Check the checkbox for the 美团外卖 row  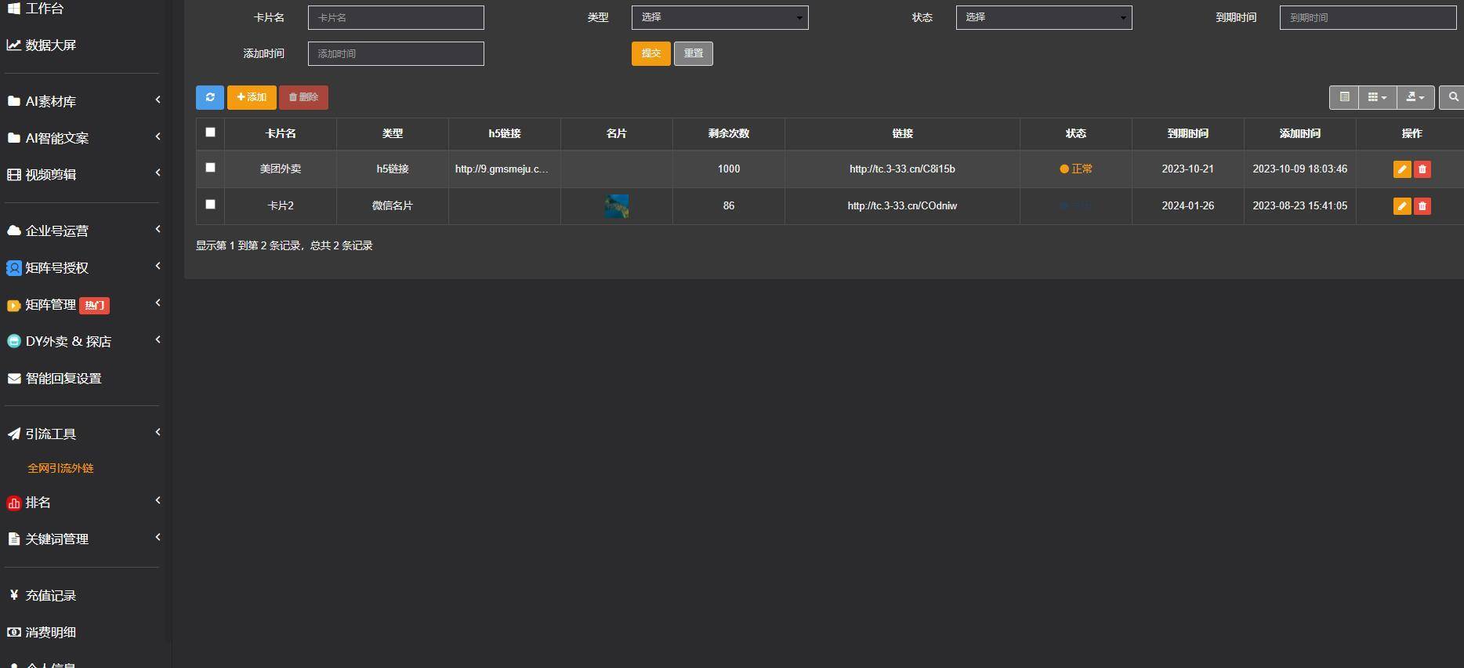point(210,168)
